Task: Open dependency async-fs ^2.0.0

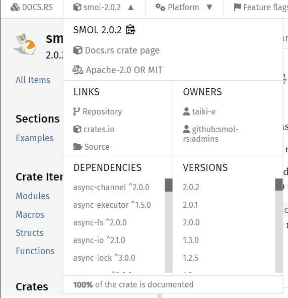Action: coord(100,222)
